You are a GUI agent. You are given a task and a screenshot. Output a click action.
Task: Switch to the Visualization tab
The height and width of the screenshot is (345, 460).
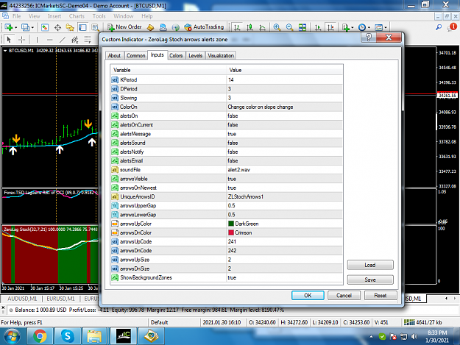[221, 55]
